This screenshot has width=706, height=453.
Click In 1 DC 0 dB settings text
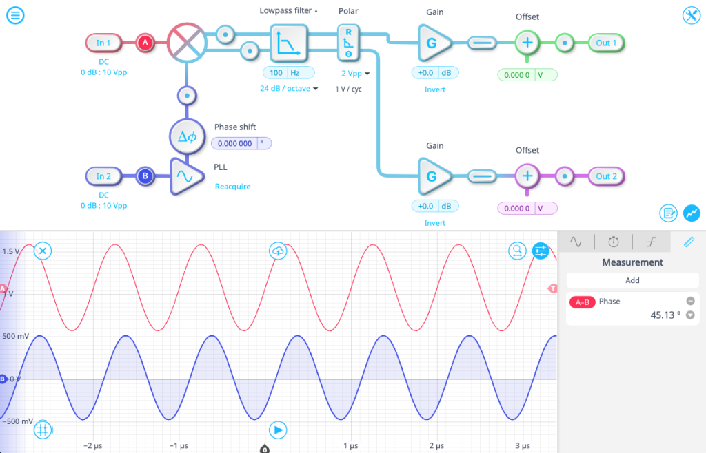pos(103,67)
